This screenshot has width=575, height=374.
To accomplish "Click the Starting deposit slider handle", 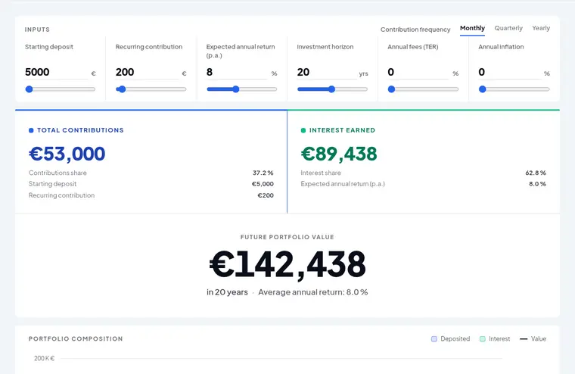I will [x=29, y=89].
